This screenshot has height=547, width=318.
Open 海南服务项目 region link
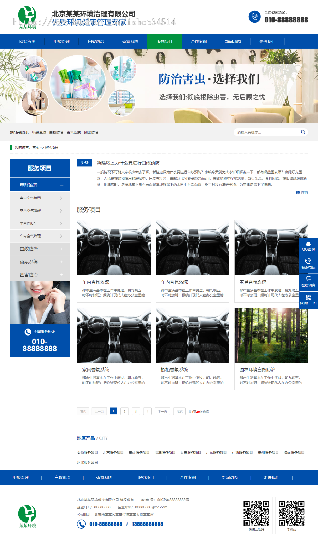pyautogui.click(x=294, y=453)
